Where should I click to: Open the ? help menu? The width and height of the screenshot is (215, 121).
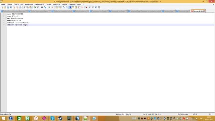pos(83,4)
